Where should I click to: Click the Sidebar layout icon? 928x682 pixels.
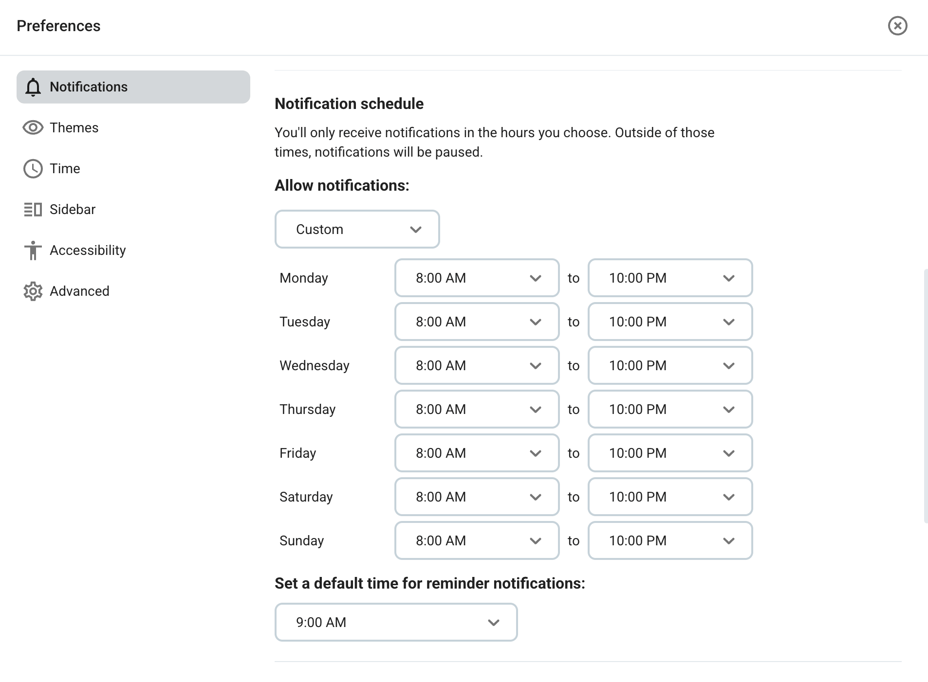pyautogui.click(x=33, y=209)
